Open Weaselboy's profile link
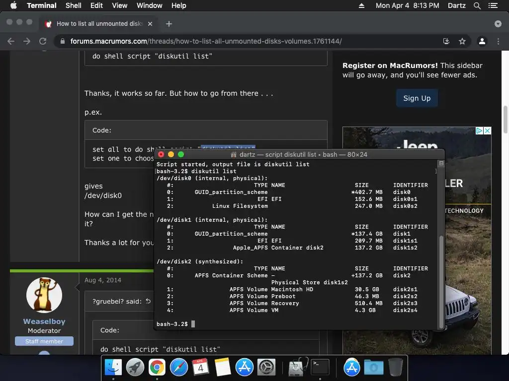This screenshot has width=509, height=381. click(44, 321)
